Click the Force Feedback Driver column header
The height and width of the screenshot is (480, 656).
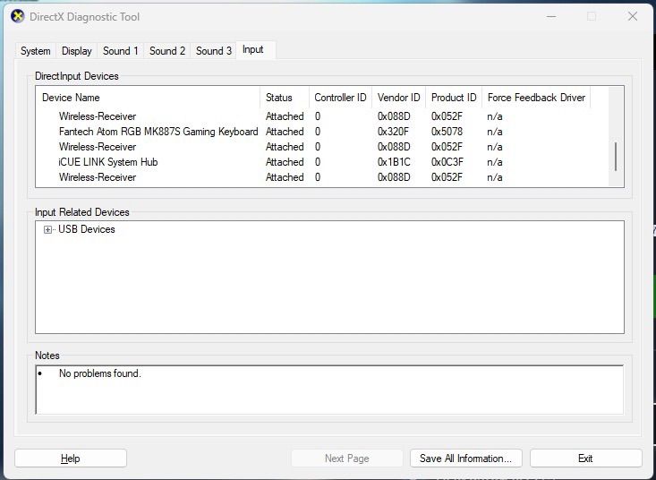[535, 98]
